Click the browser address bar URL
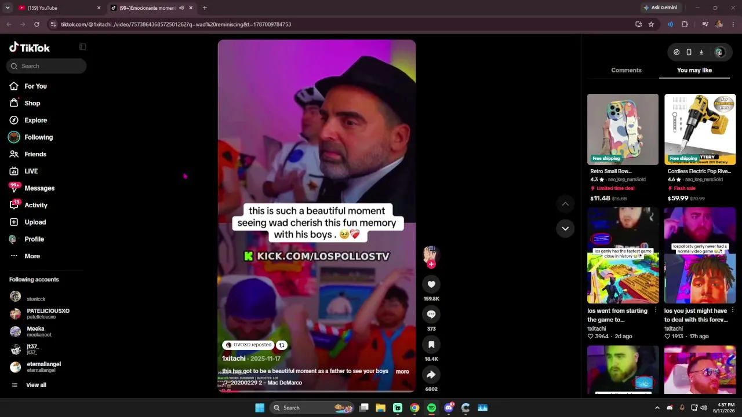 click(x=176, y=24)
